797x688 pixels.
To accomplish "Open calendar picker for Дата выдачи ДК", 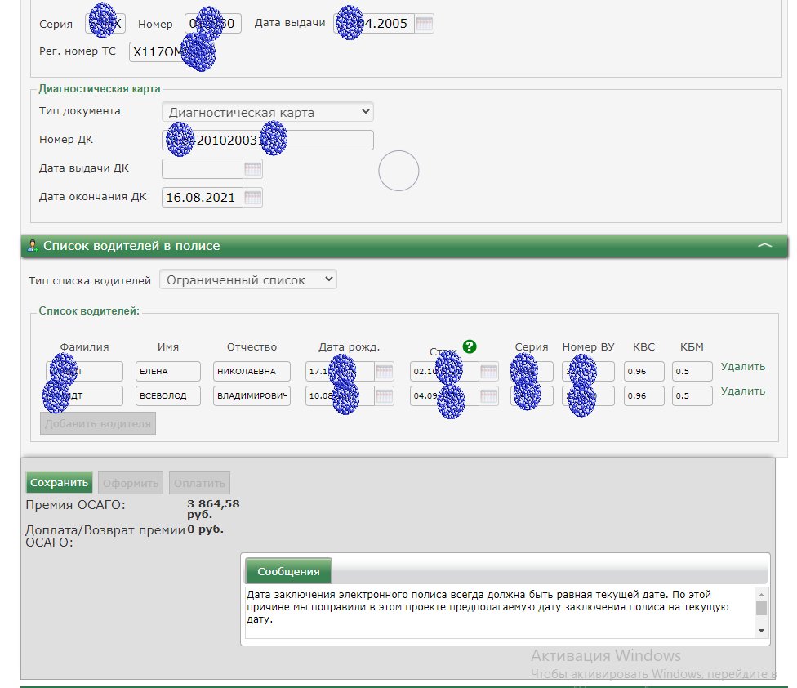I will coord(253,169).
